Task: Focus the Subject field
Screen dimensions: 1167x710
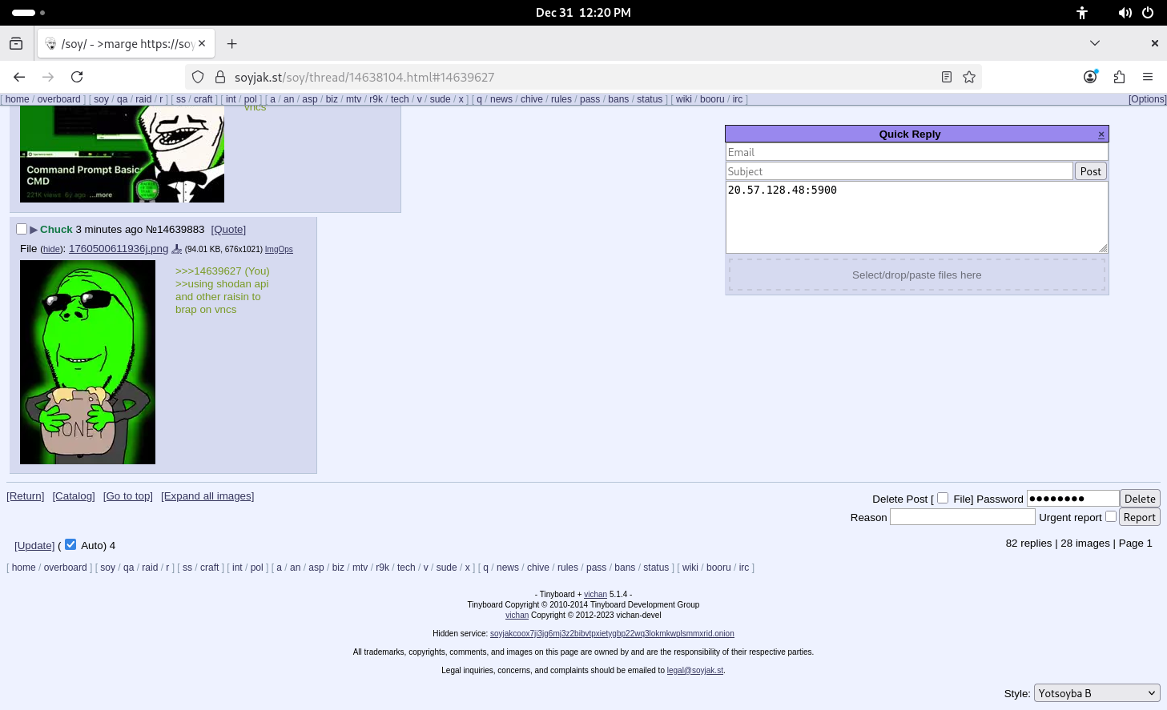Action: pos(899,171)
